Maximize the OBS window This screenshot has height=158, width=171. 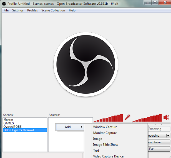pyautogui.click(x=155, y=2)
